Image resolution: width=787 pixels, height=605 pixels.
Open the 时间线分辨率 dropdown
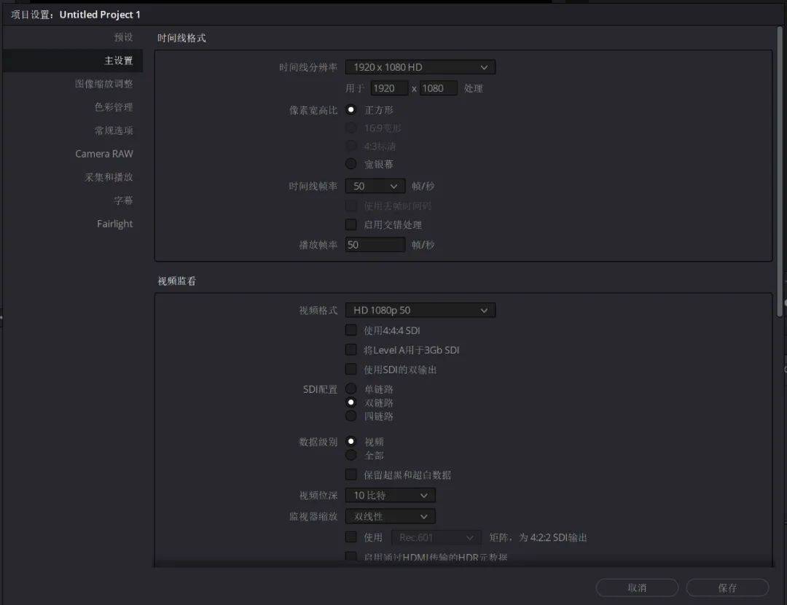420,66
